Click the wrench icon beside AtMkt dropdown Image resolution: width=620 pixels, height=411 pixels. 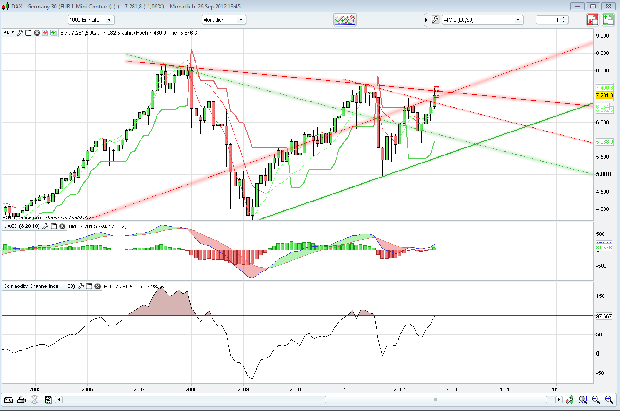(435, 20)
